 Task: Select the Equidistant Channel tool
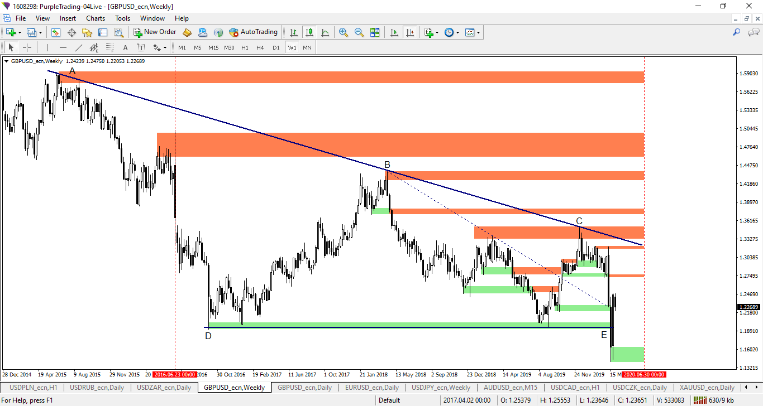click(94, 47)
